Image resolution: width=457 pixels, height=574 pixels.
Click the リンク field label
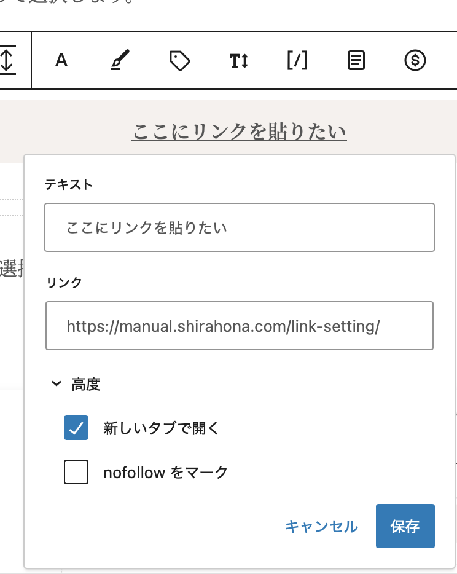pyautogui.click(x=64, y=283)
